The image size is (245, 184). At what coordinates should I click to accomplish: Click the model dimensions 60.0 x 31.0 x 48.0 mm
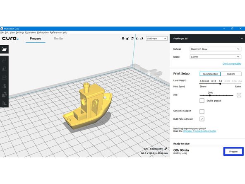tap(154, 153)
